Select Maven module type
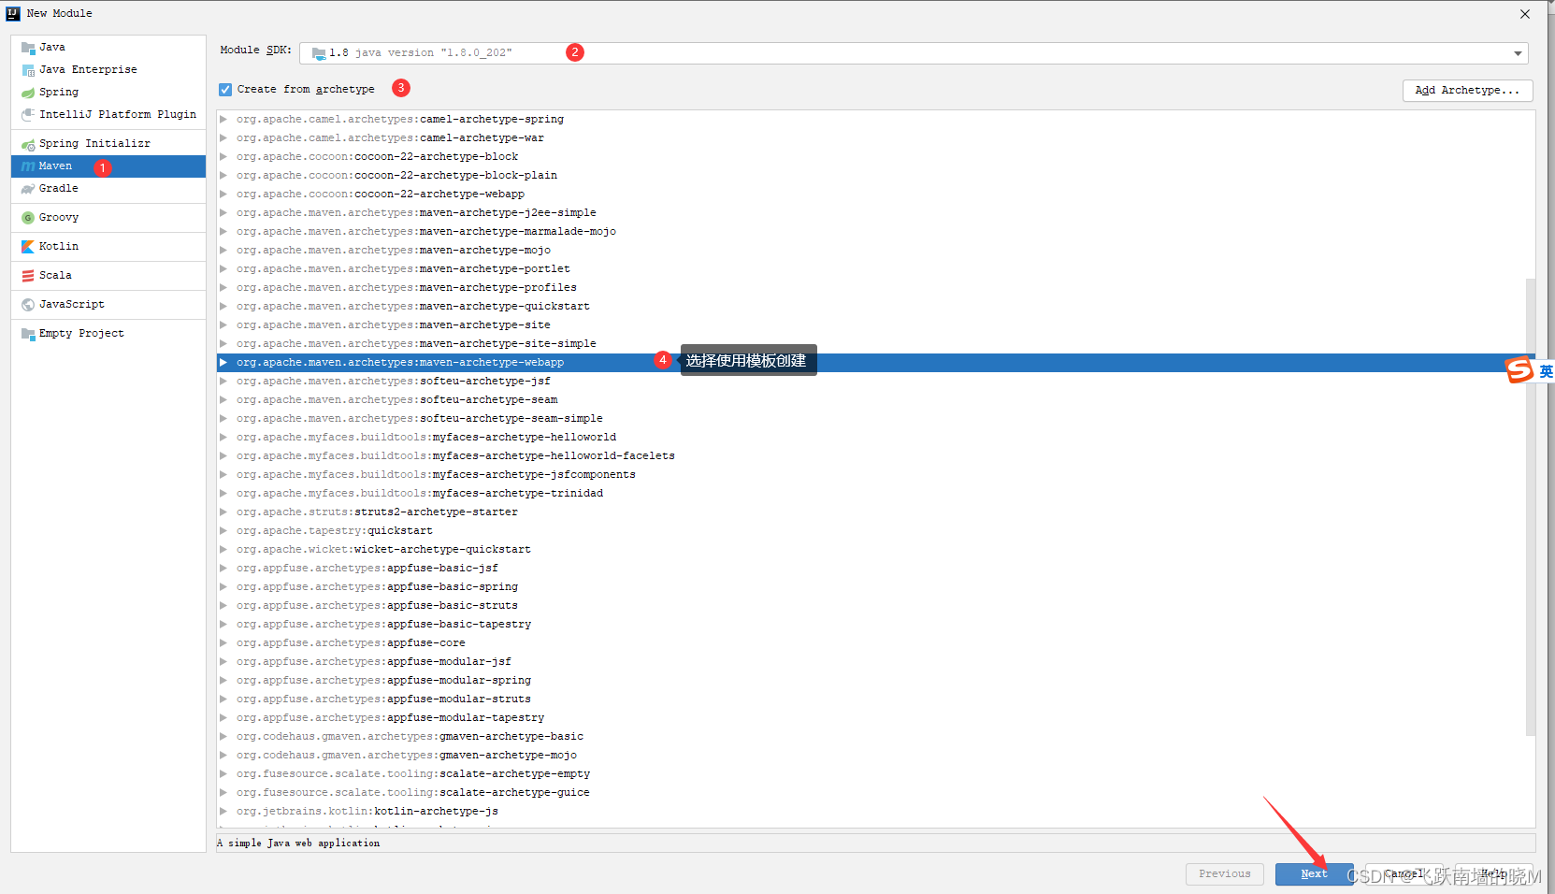 (108, 166)
